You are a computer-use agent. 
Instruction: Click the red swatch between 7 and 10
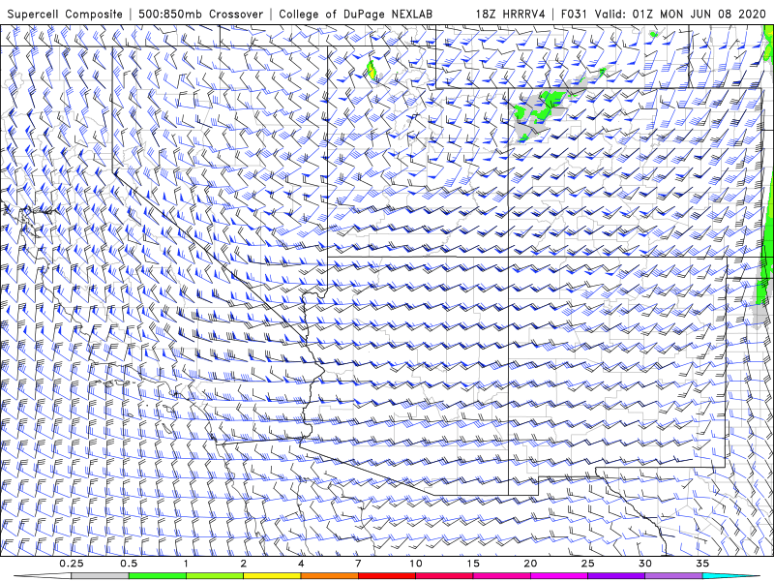[386, 576]
